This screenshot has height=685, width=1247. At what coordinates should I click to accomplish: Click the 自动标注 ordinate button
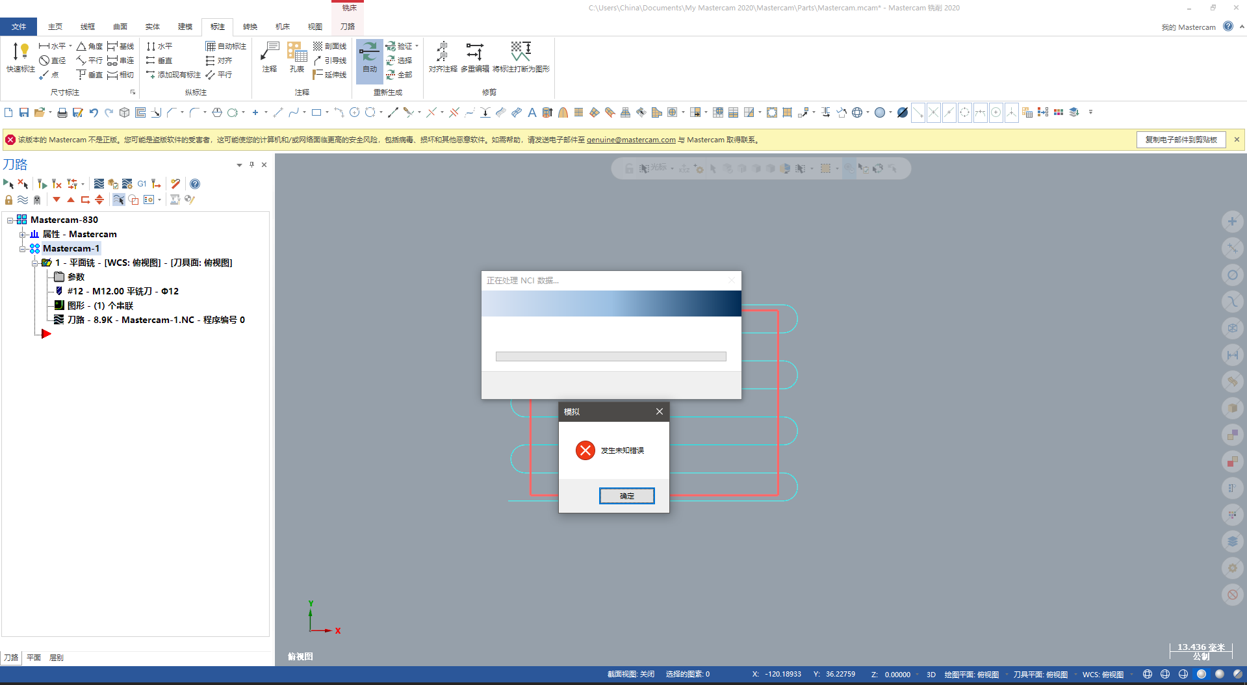pyautogui.click(x=226, y=46)
